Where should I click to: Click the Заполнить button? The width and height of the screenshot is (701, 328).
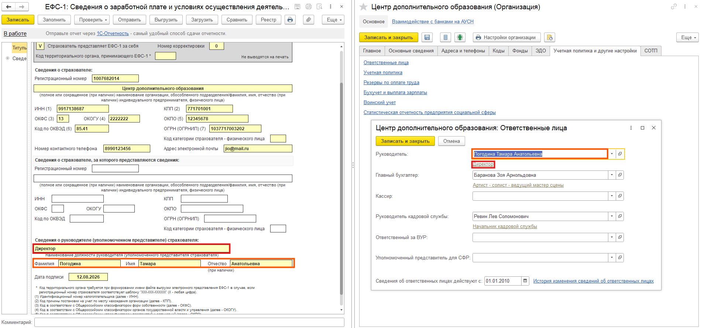coord(54,20)
